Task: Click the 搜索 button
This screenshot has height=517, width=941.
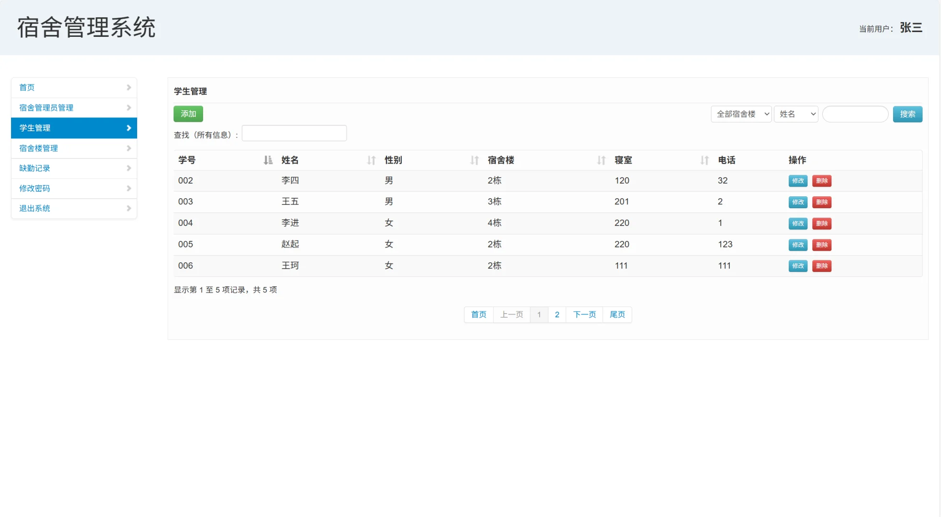Action: coord(907,114)
